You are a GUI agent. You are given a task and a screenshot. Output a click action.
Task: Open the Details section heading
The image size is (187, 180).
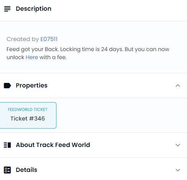[26, 170]
